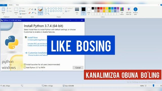This screenshot has width=162, height=91.
Task: Open the File menu tab
Action: [4, 5]
